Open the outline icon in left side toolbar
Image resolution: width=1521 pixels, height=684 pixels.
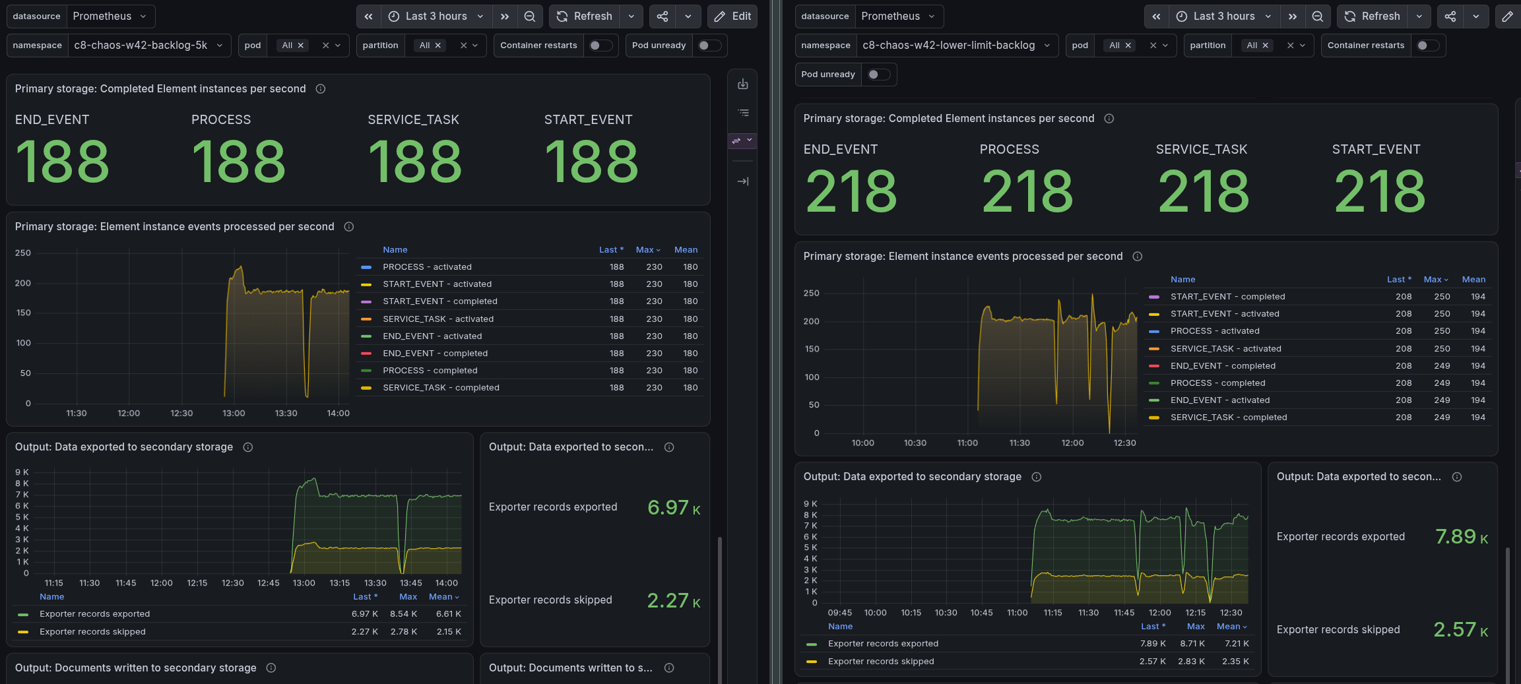pos(743,113)
